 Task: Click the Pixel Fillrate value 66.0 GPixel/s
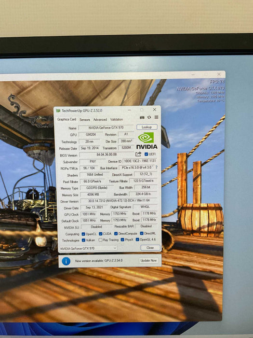tap(93, 182)
